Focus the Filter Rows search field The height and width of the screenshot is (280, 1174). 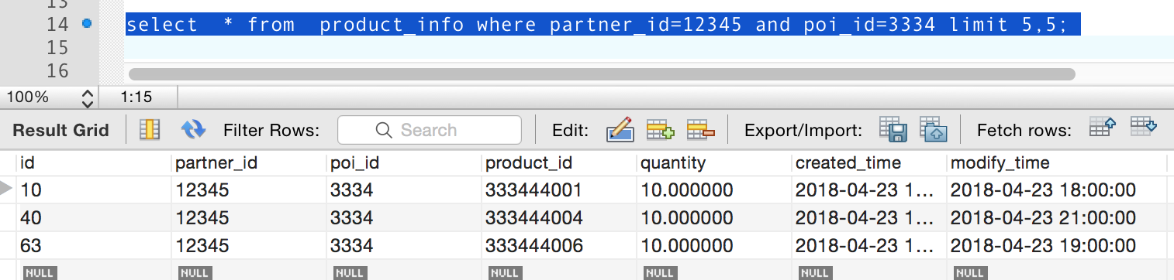point(430,130)
